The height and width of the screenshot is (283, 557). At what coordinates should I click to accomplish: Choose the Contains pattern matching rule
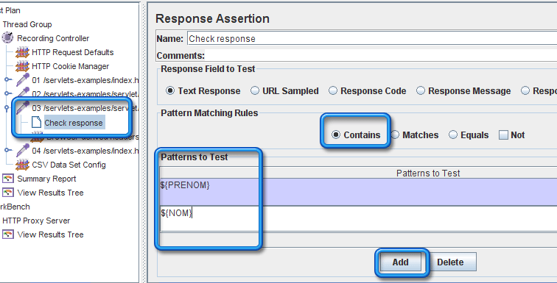tap(335, 135)
